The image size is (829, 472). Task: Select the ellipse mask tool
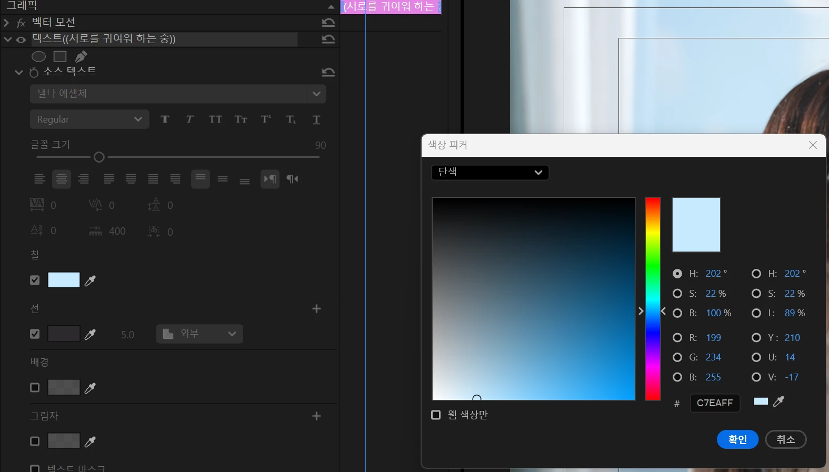tap(38, 56)
